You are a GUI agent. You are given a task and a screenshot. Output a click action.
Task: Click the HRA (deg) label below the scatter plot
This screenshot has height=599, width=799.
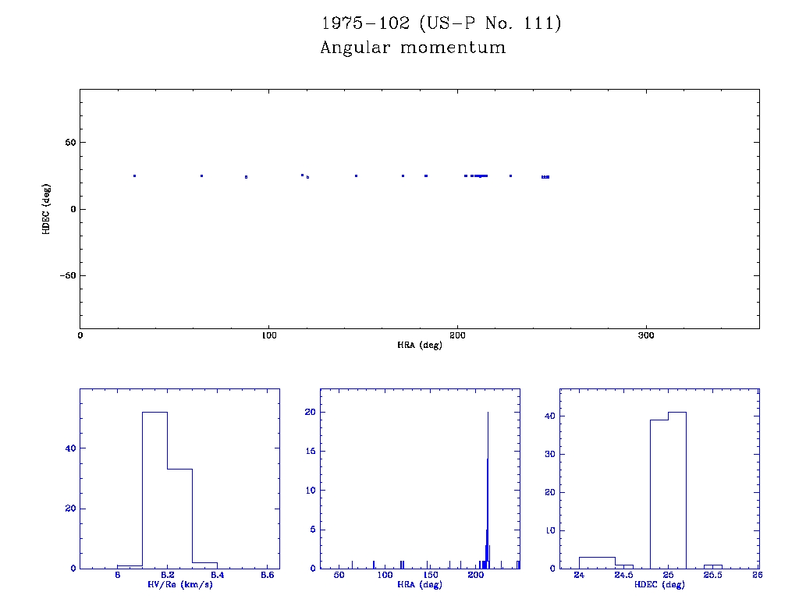(x=420, y=345)
